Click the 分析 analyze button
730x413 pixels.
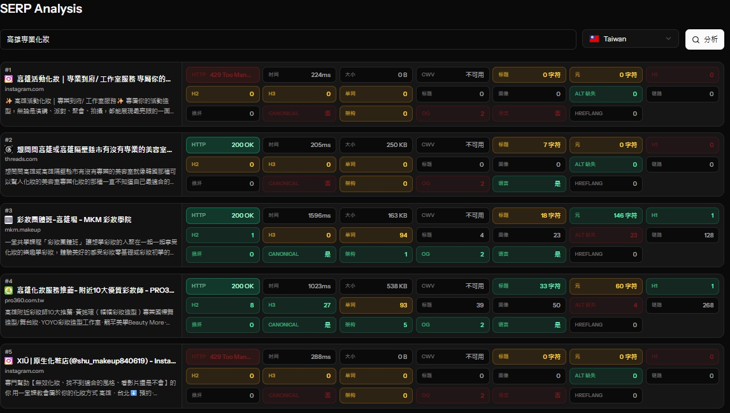(705, 39)
